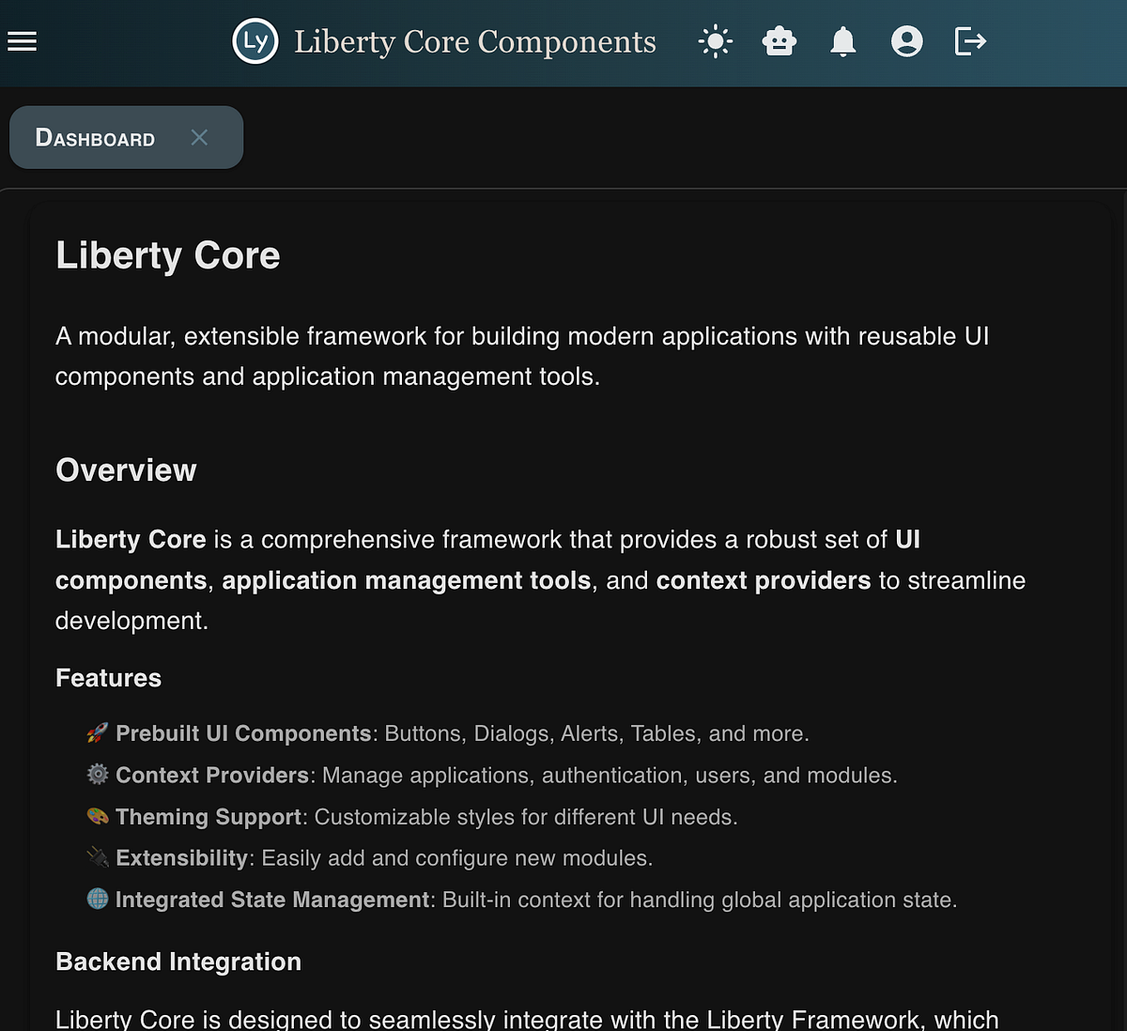Toggle dark mode from the header
The image size is (1127, 1031).
[715, 40]
